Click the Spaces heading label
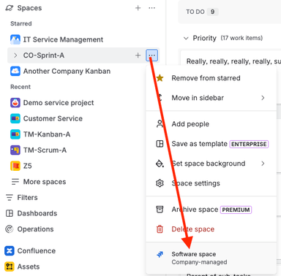The image size is (281, 276). 29,8
